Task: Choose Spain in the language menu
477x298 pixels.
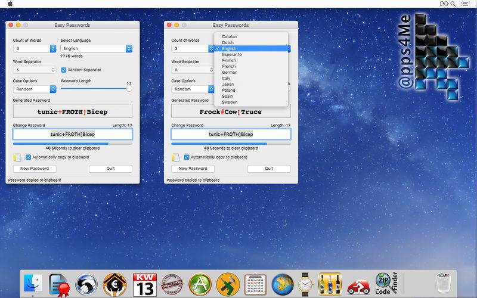Action: click(x=251, y=96)
